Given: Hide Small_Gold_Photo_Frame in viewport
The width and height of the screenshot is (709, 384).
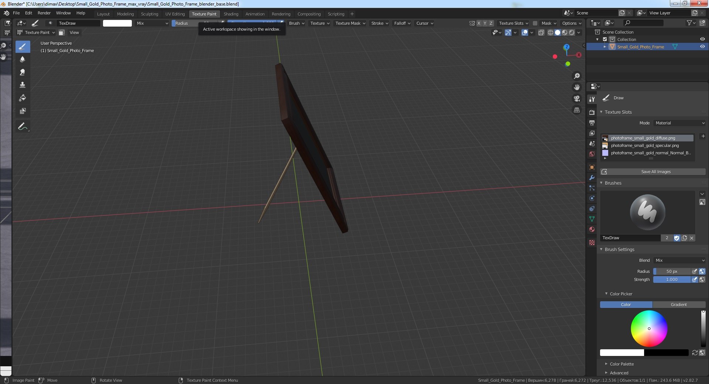Looking at the screenshot, I should click(702, 47).
